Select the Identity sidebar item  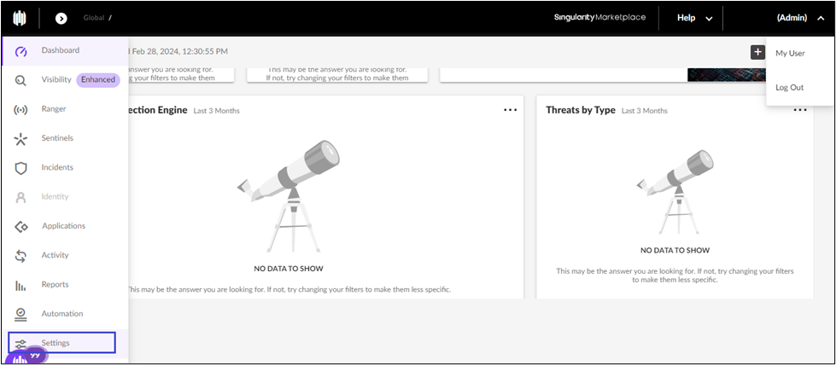pos(55,197)
